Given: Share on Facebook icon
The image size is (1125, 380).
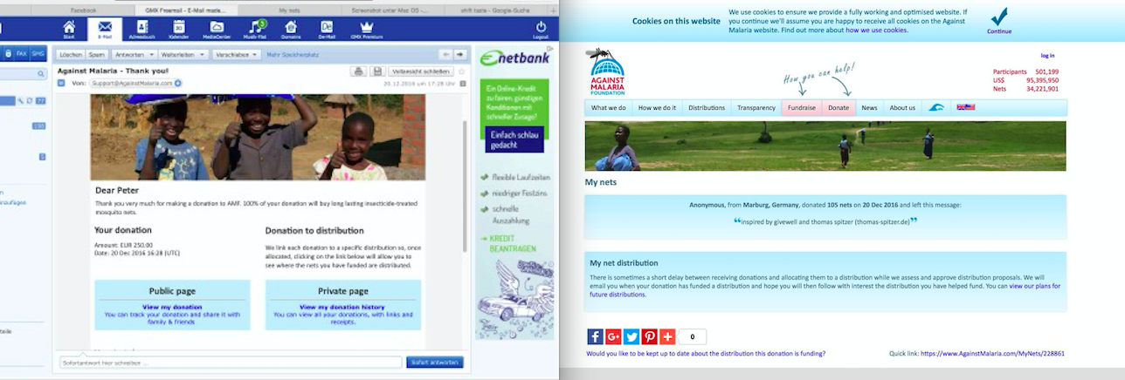Looking at the screenshot, I should click(595, 336).
